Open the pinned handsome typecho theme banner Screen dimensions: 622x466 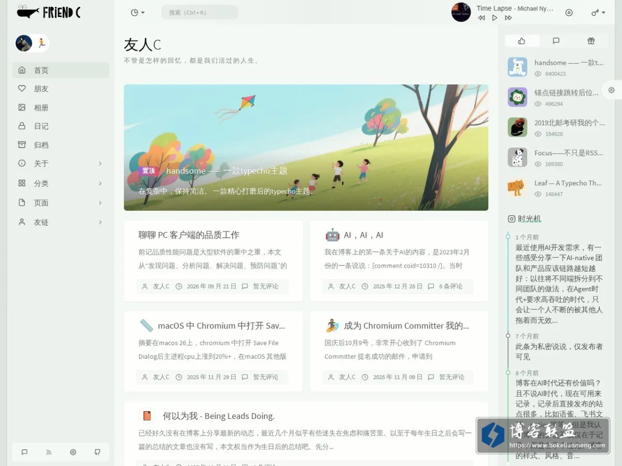(x=306, y=148)
